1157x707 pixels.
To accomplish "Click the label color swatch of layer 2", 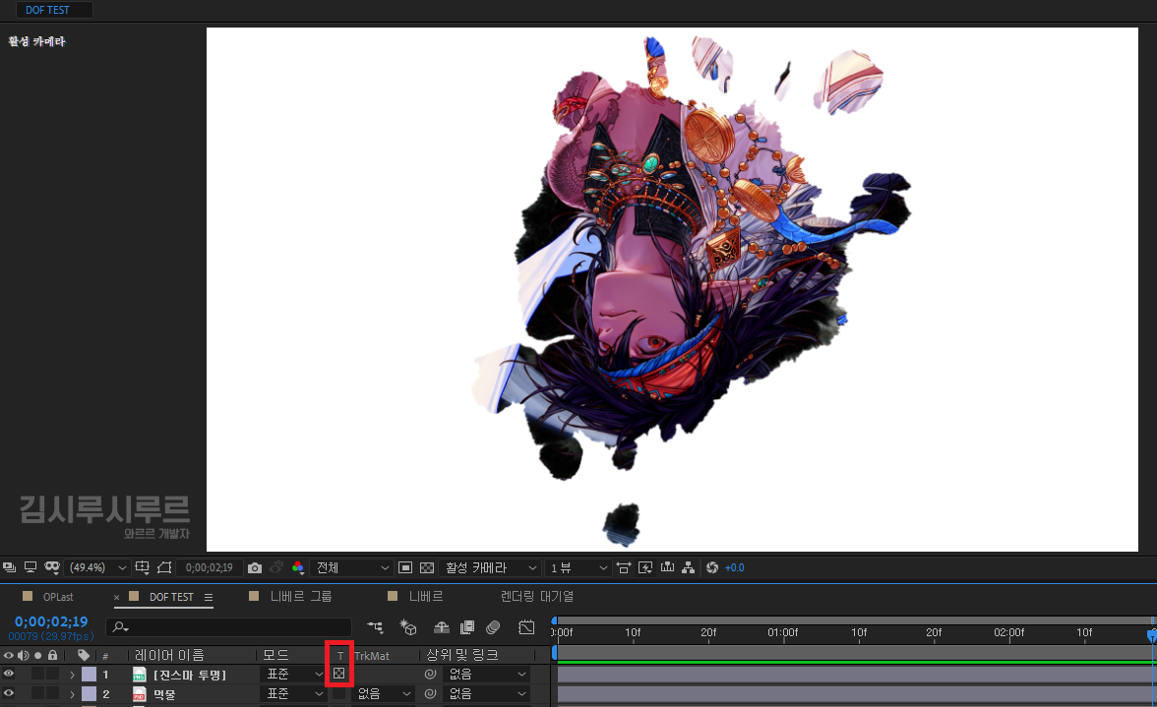I will click(x=89, y=694).
